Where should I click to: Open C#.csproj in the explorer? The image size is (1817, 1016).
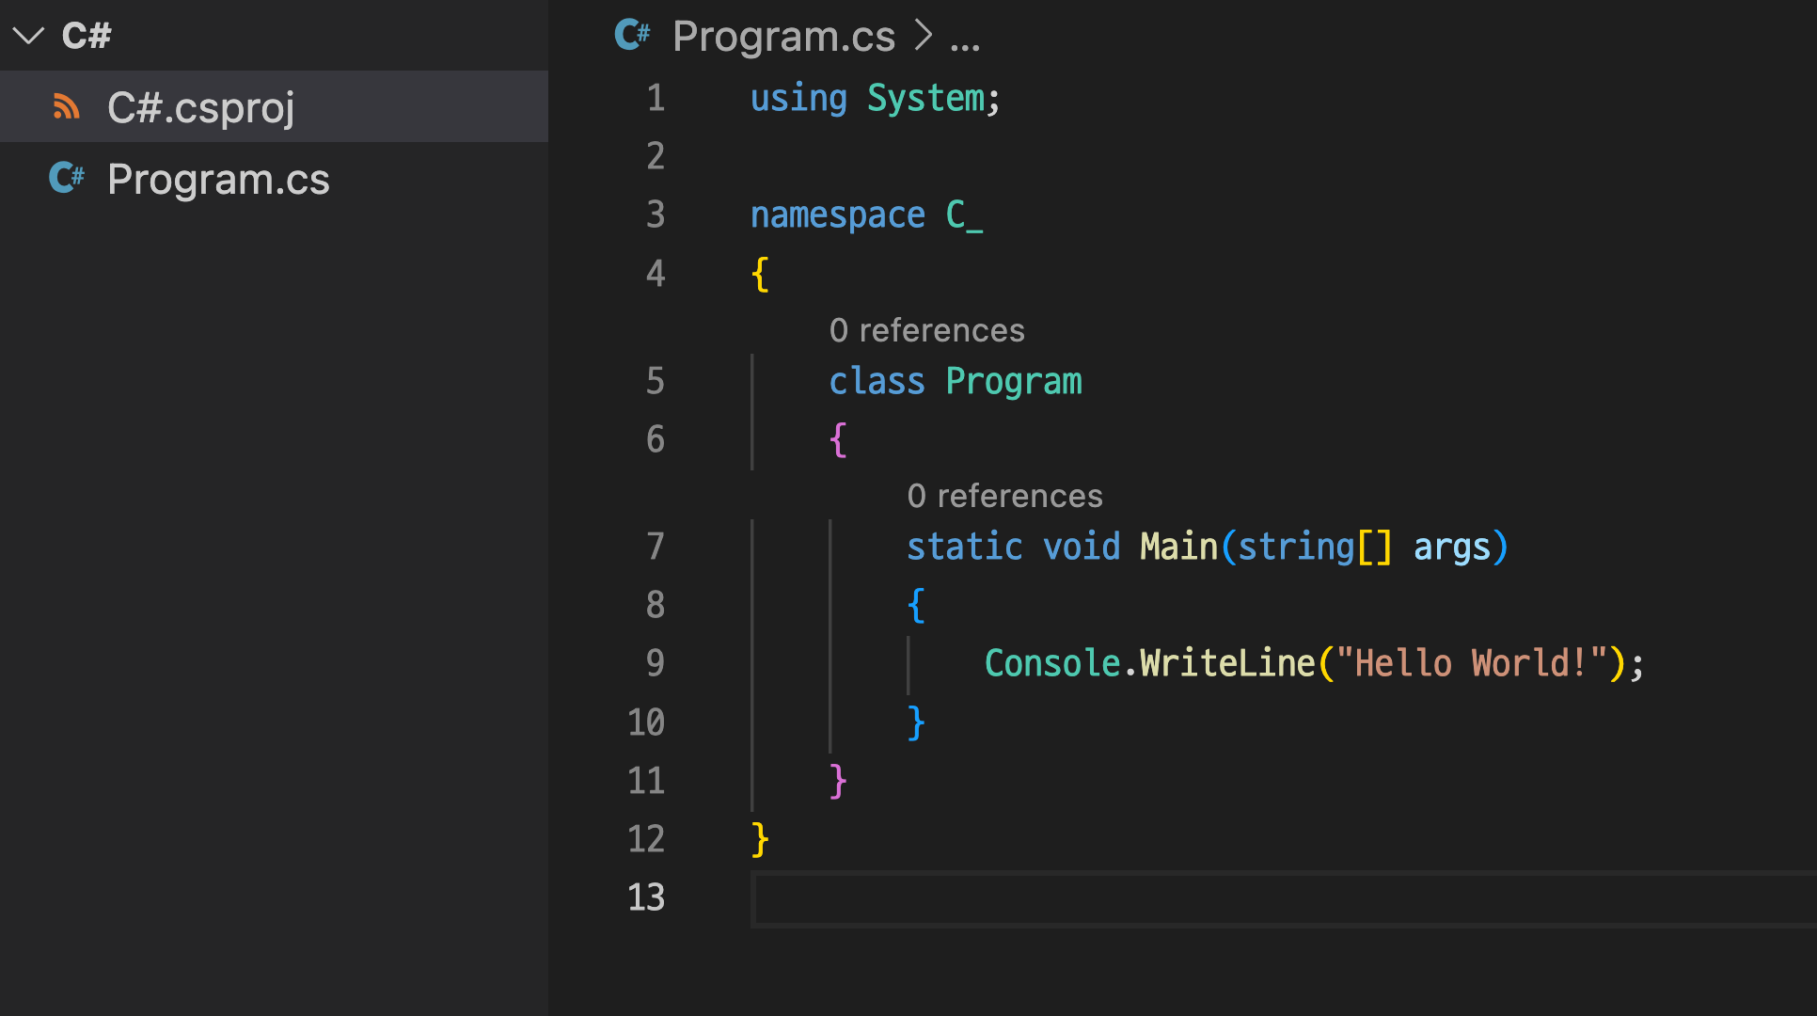coord(200,107)
